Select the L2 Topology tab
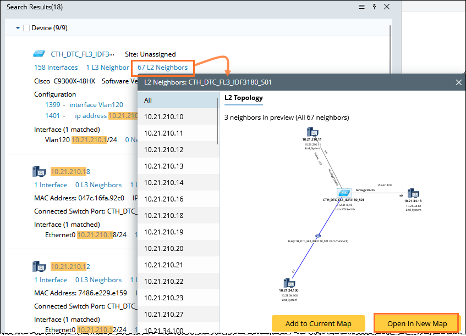 244,98
